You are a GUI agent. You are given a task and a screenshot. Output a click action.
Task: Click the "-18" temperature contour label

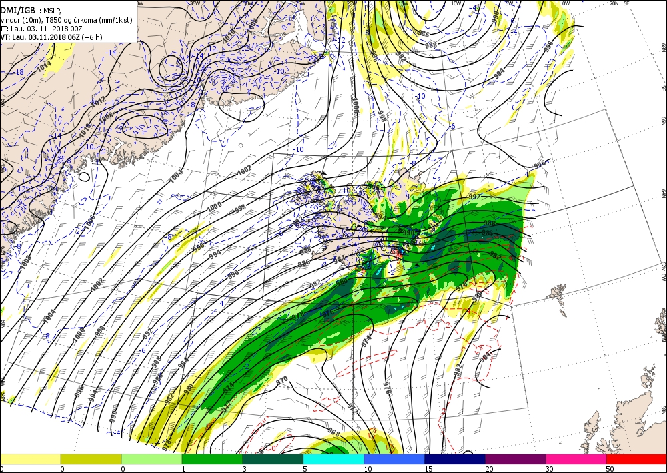pos(19,72)
